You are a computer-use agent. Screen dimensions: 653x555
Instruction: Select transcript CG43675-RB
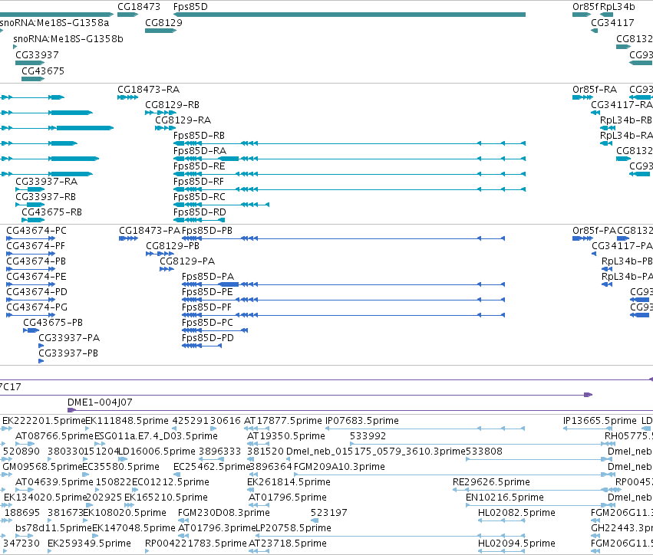tap(52, 212)
